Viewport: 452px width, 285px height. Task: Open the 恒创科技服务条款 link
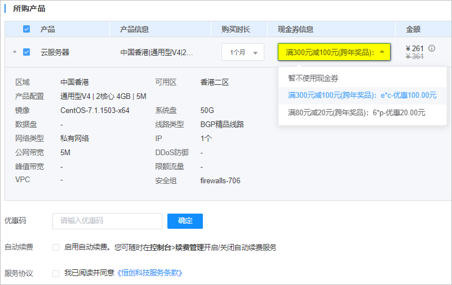pos(149,273)
